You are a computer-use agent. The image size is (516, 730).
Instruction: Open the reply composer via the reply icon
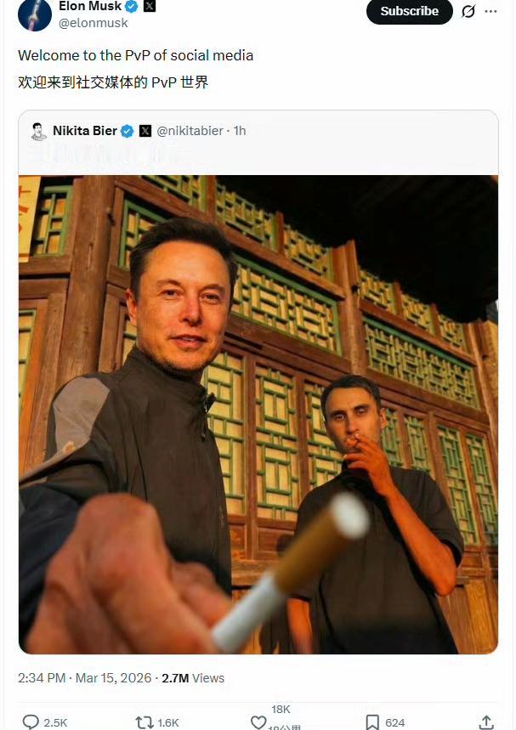pos(31,721)
